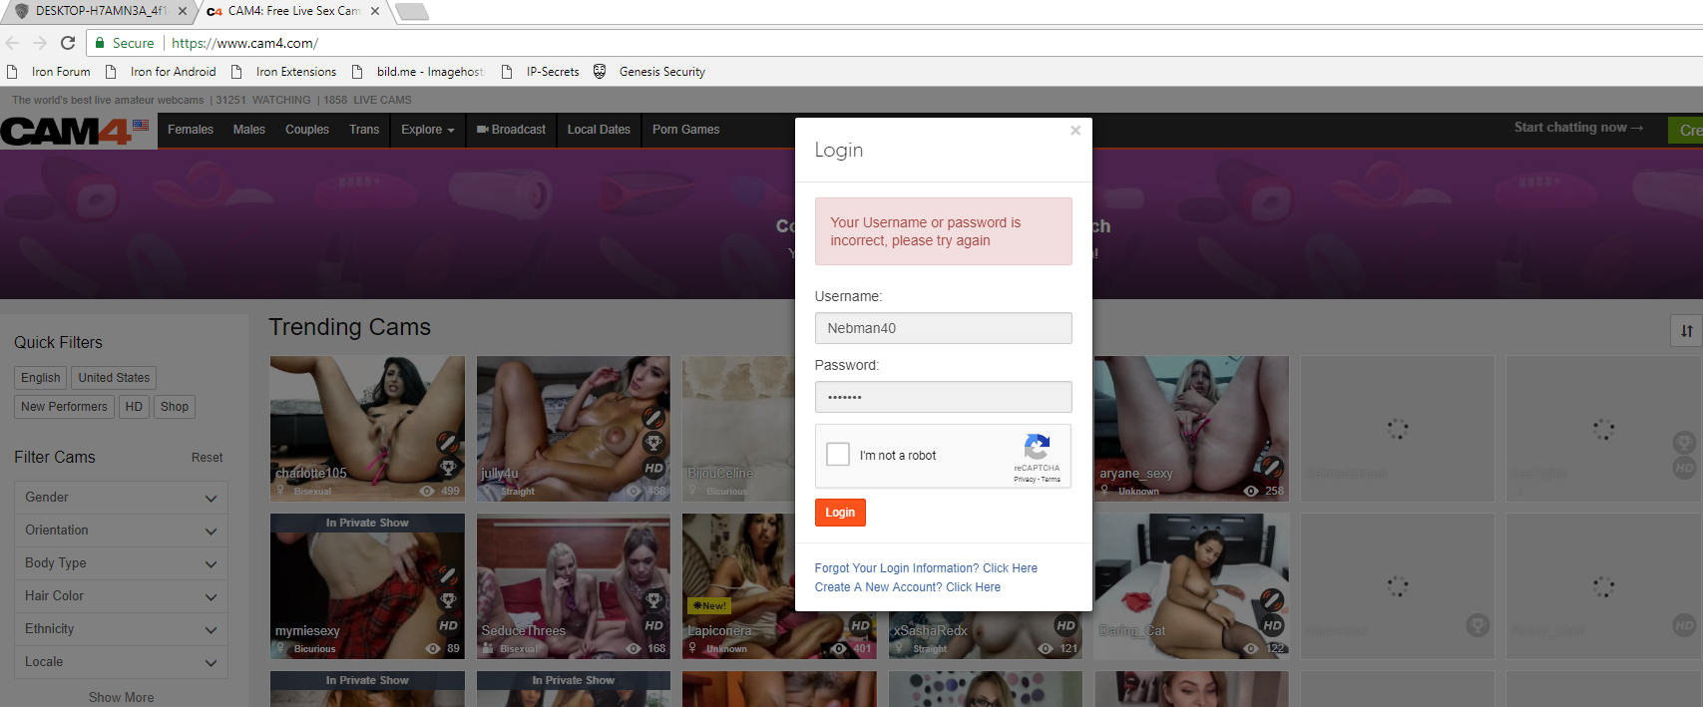Toggle the English quick filter
The width and height of the screenshot is (1703, 707).
pos(40,378)
